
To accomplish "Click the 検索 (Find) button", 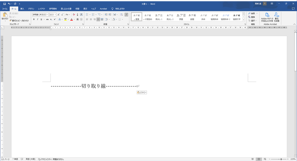I will (252, 13).
